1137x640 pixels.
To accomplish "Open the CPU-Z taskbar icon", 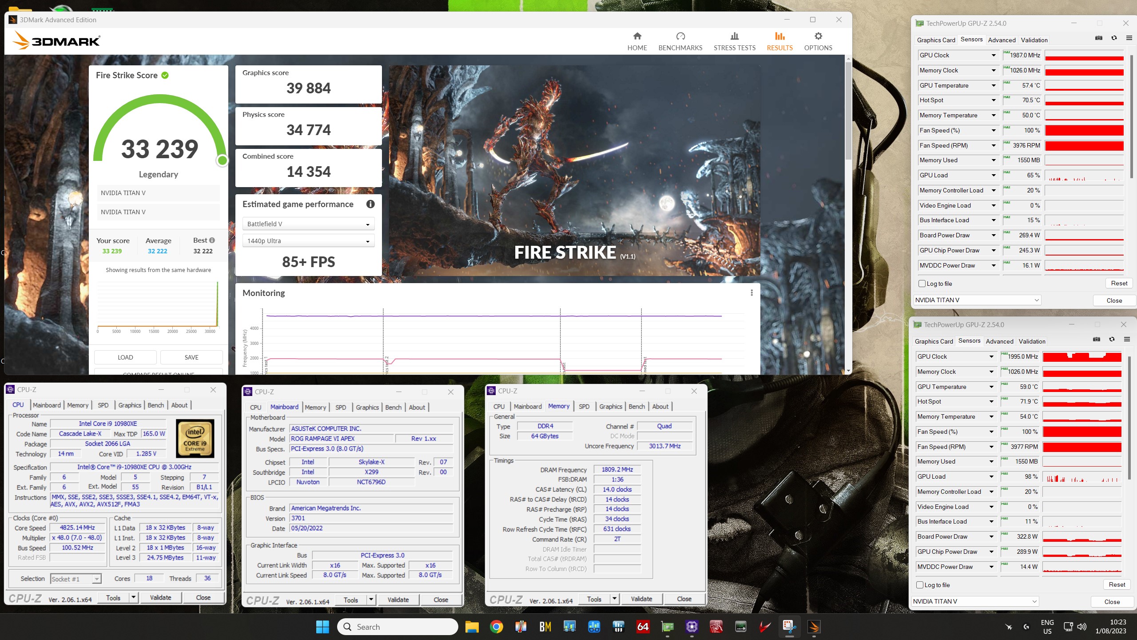I will coord(692,627).
